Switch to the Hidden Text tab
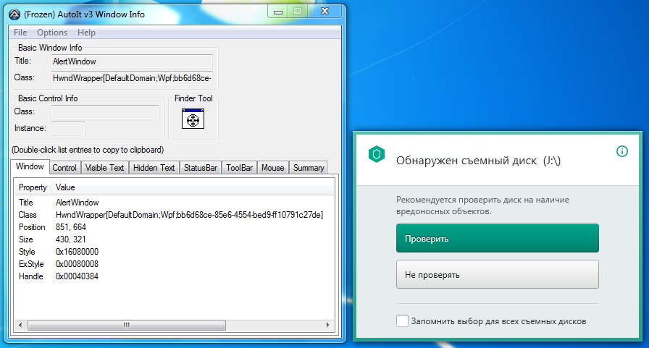649x348 pixels. [154, 167]
